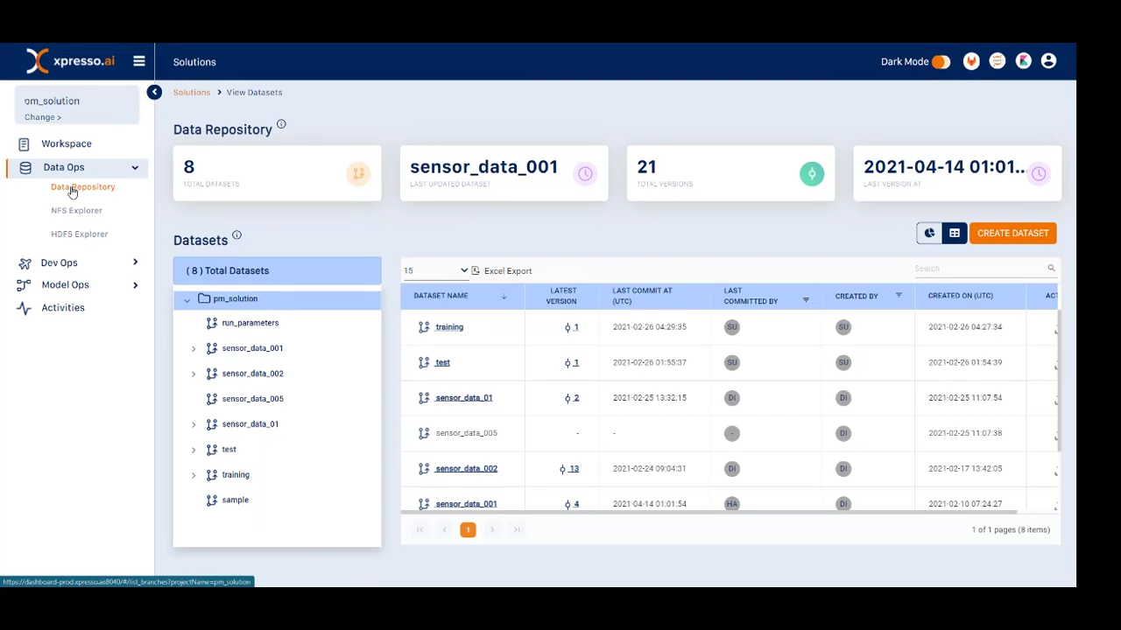The image size is (1121, 630).
Task: Click the CREATE DATASET button
Action: click(1012, 233)
